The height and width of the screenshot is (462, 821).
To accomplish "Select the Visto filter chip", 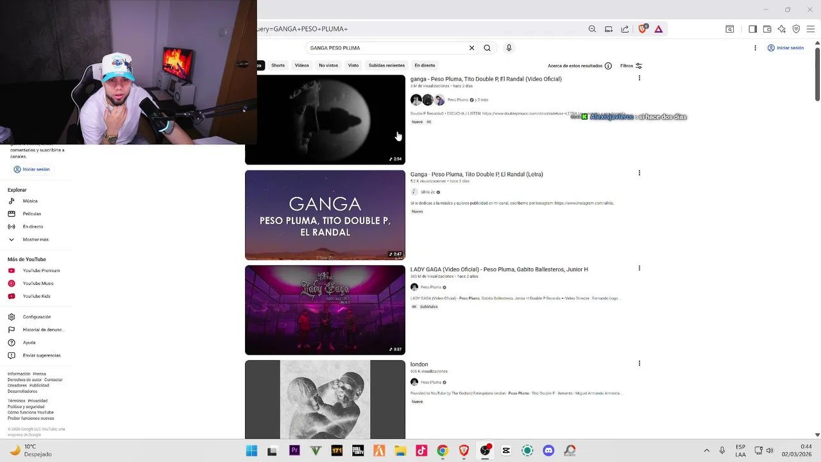I will coord(353,65).
